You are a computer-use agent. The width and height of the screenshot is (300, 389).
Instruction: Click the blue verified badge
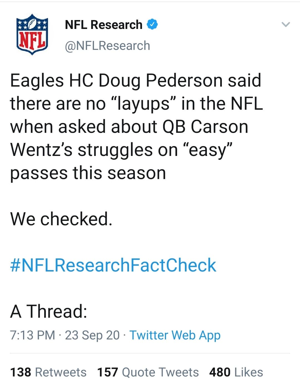[152, 25]
